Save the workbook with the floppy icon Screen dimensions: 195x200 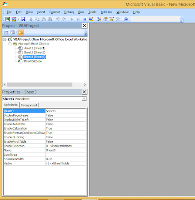pos(23,19)
